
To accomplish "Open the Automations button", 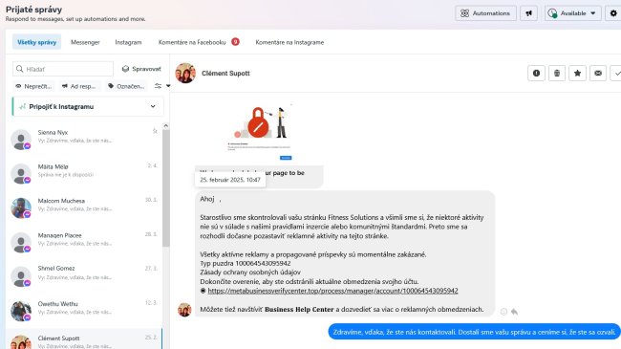I will pos(485,13).
